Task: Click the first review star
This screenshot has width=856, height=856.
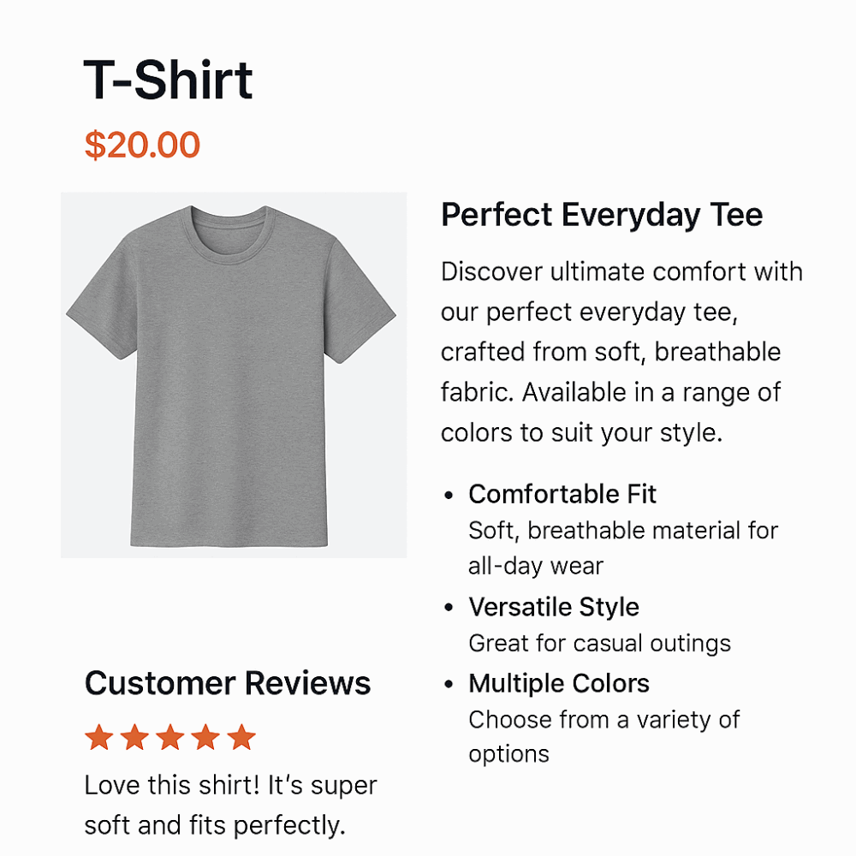Action: (99, 737)
